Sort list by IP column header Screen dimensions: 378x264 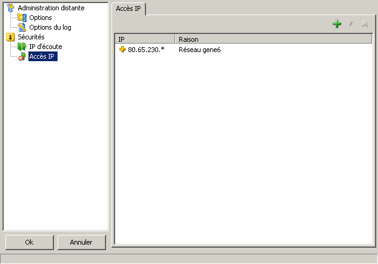pyautogui.click(x=145, y=39)
